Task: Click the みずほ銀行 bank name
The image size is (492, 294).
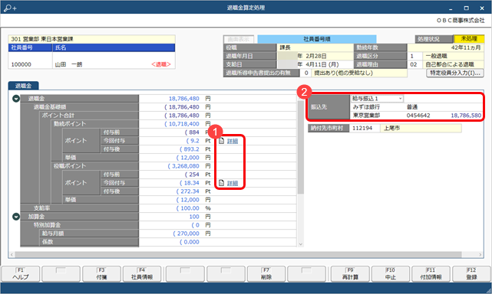Action: [x=366, y=107]
